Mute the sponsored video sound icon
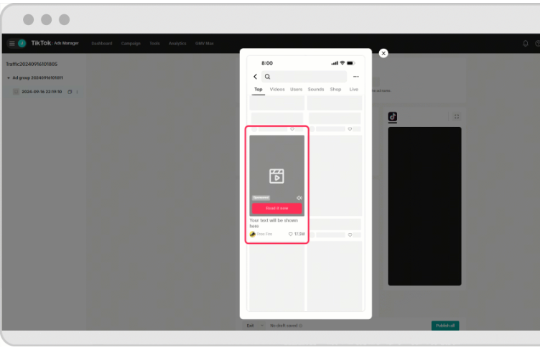The image size is (540, 350). pos(299,198)
